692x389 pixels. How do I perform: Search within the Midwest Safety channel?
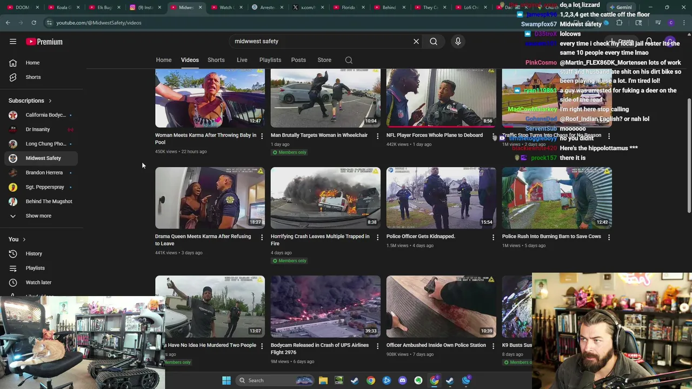349,60
